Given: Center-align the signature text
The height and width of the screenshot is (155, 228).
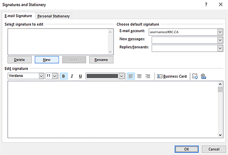Looking at the screenshot, I should click(139, 76).
